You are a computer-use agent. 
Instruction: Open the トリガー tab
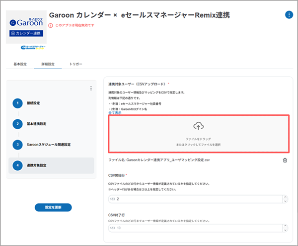[x=76, y=64]
